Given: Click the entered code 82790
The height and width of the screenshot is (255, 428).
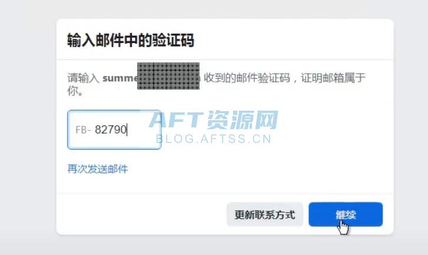Looking at the screenshot, I should click(111, 130).
